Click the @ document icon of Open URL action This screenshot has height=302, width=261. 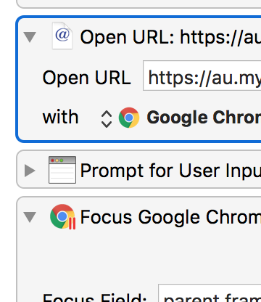tap(62, 36)
